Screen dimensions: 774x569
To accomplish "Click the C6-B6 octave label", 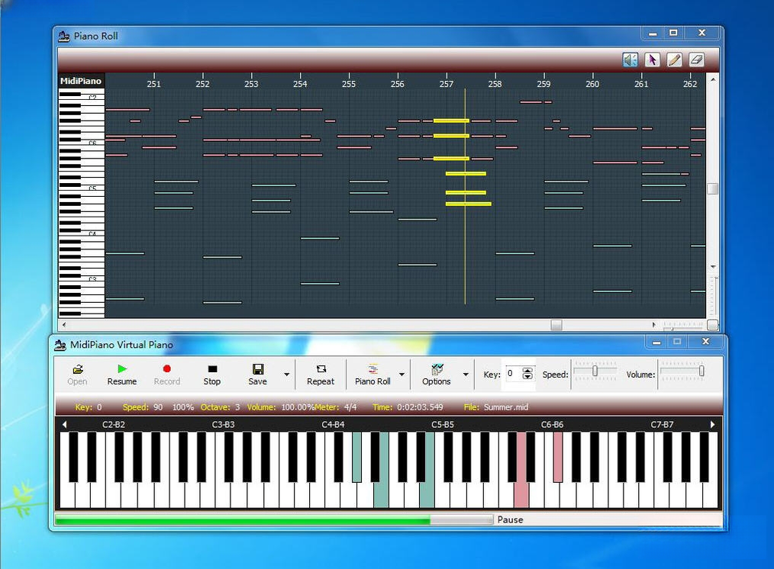I will tap(553, 424).
